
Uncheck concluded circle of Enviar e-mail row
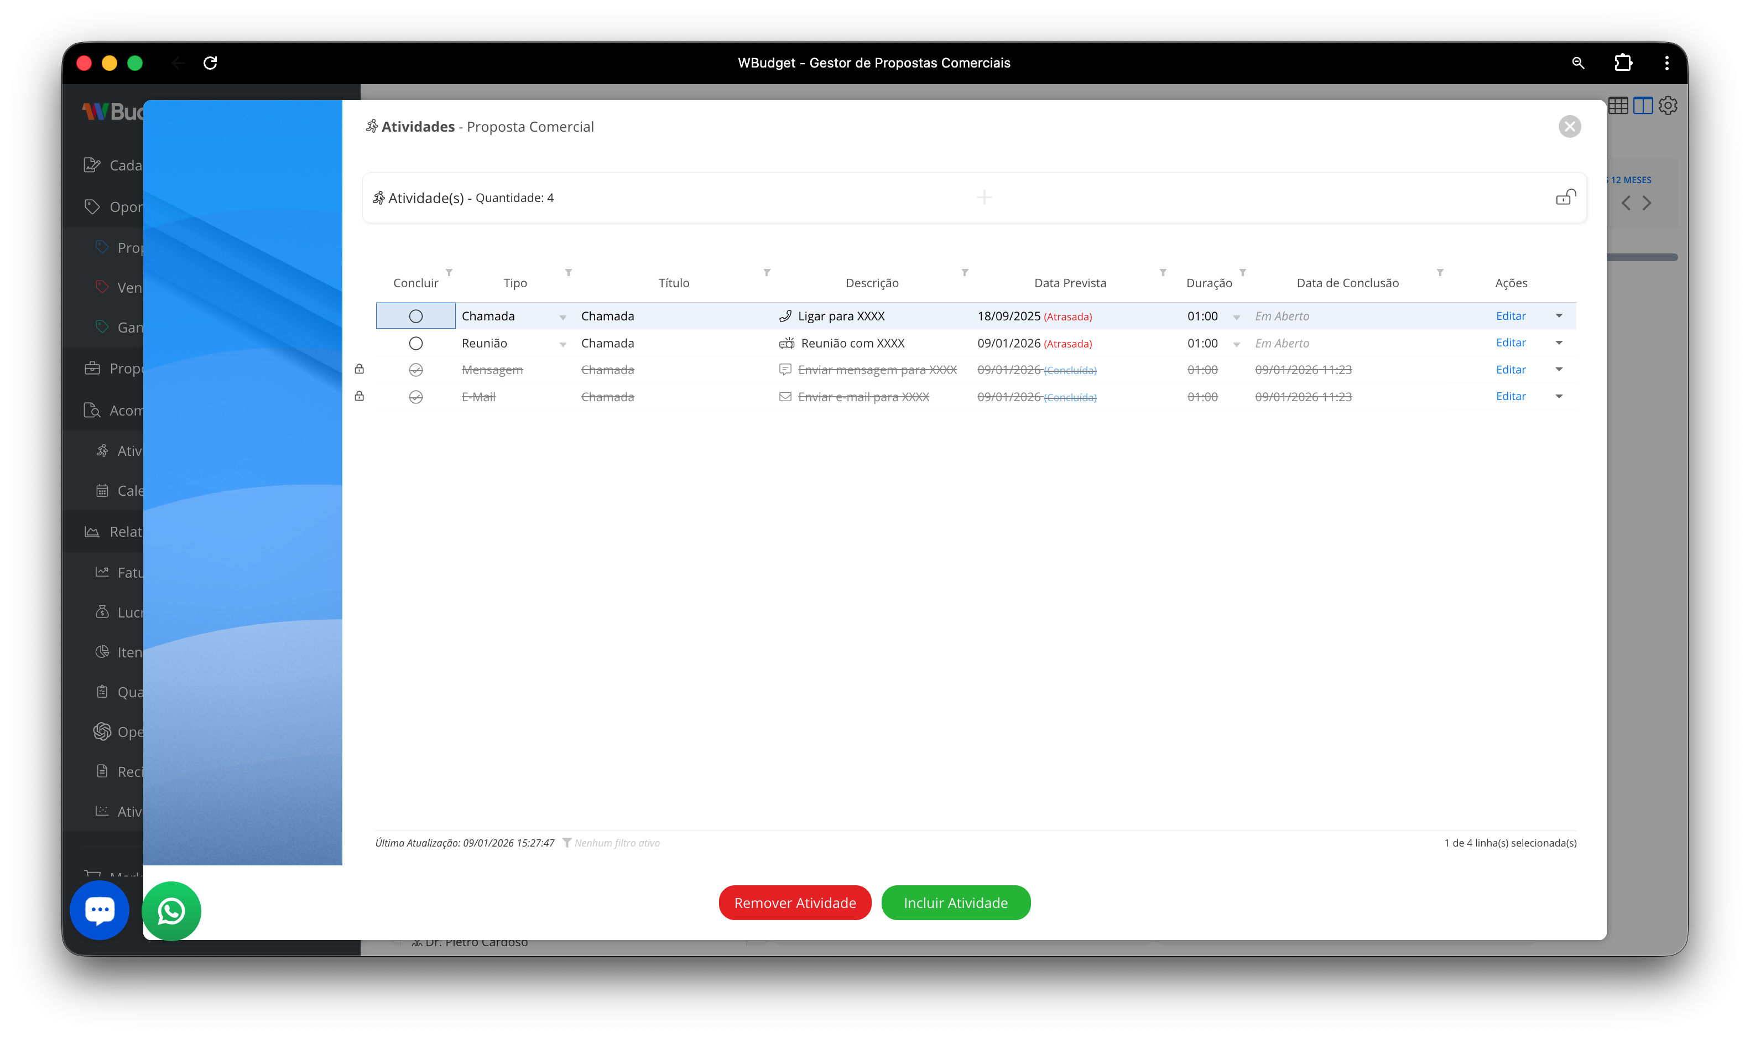[416, 397]
